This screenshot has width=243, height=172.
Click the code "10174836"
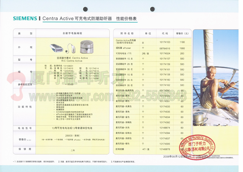165,112
